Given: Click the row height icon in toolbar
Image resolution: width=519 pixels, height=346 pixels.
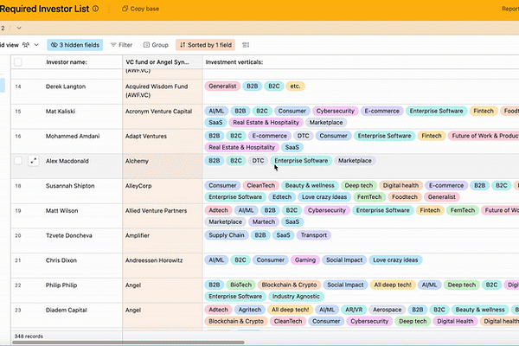Looking at the screenshot, I should (246, 45).
